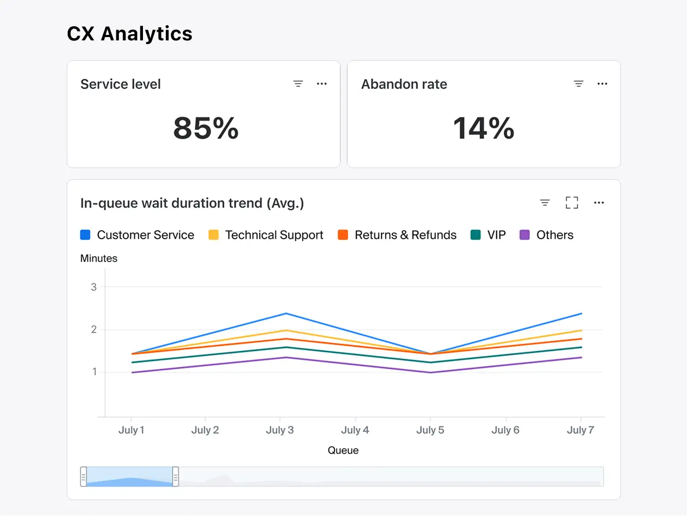Click the 85% service level value
Viewport: 687px width, 516px height.
pos(206,128)
